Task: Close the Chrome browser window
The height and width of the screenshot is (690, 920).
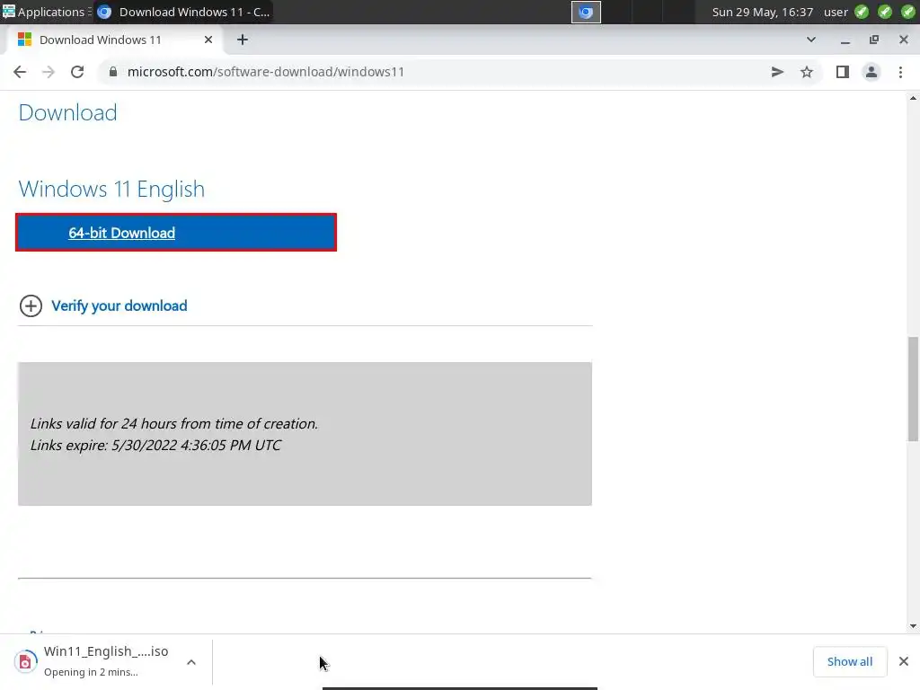Action: click(x=904, y=40)
